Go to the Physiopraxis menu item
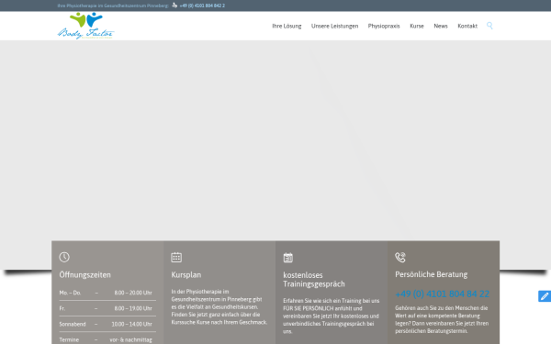The height and width of the screenshot is (344, 551). [384, 26]
